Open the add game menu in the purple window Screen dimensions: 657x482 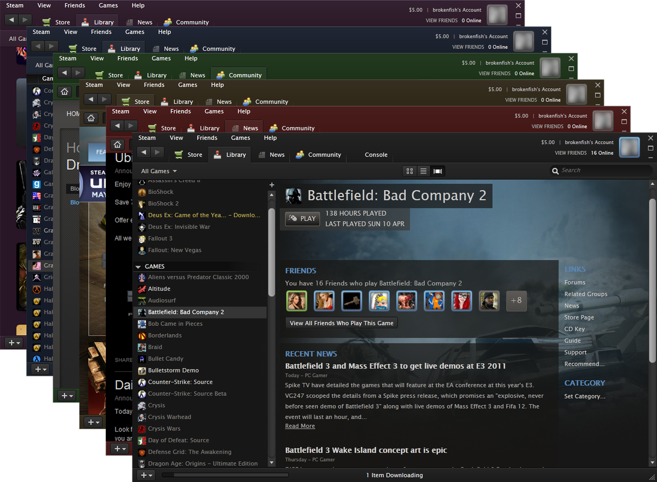pos(15,342)
